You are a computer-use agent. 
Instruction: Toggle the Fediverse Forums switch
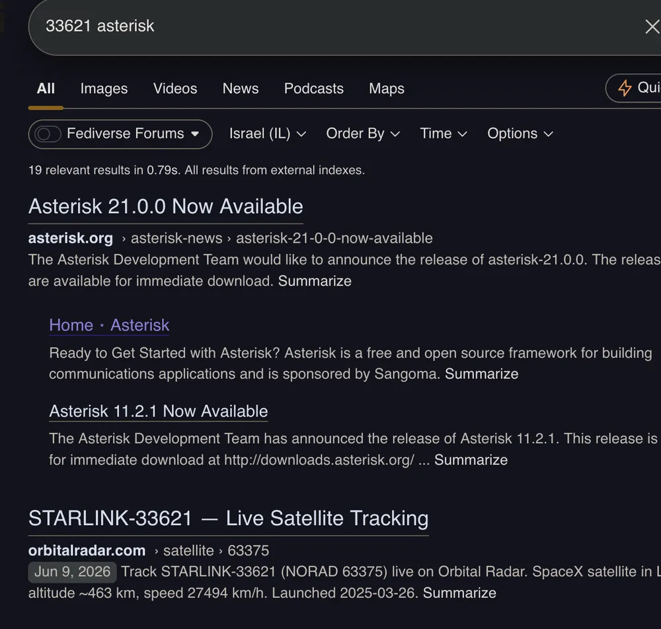pyautogui.click(x=48, y=134)
